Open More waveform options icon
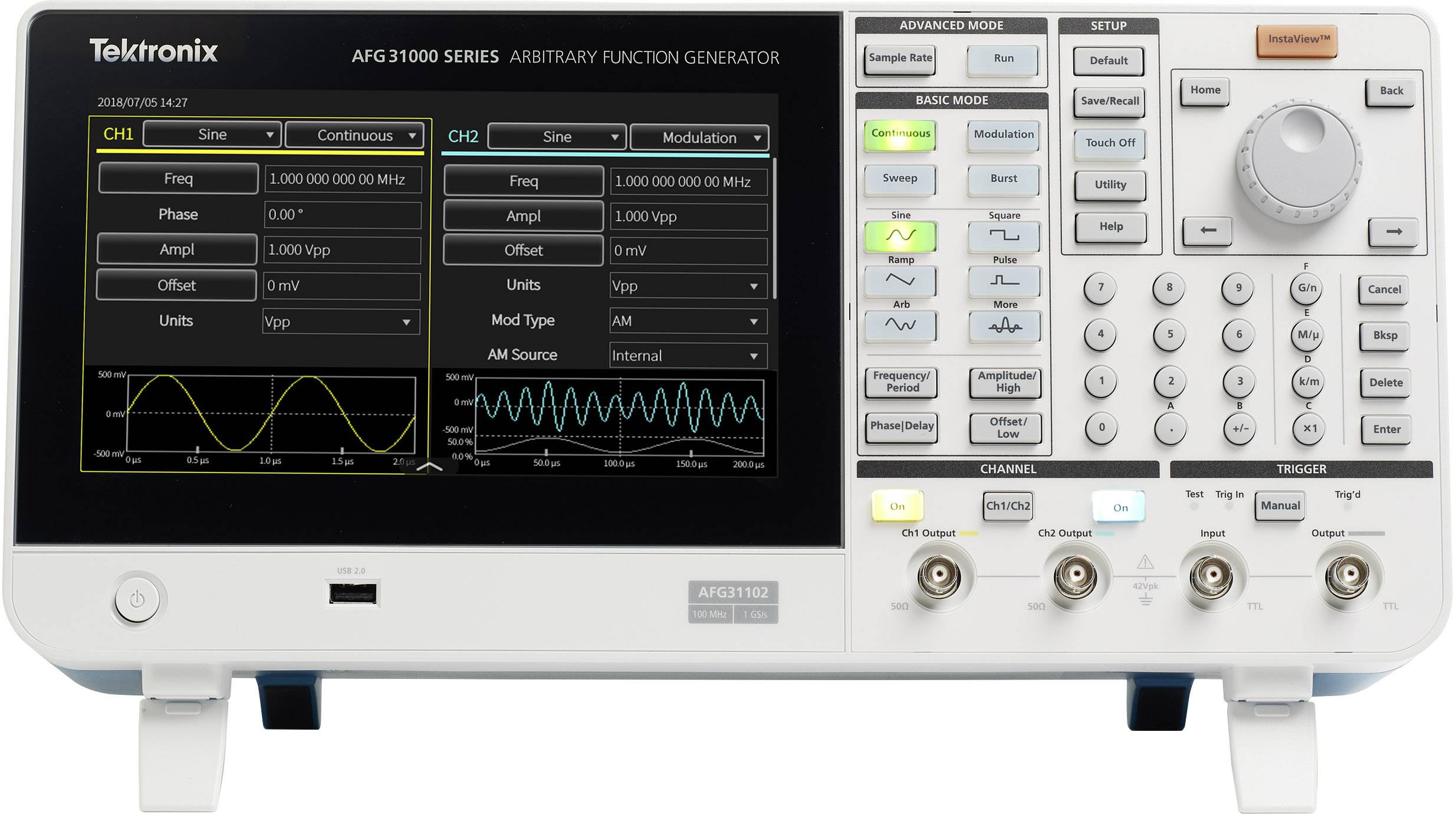This screenshot has height=814, width=1453. pyautogui.click(x=1004, y=326)
